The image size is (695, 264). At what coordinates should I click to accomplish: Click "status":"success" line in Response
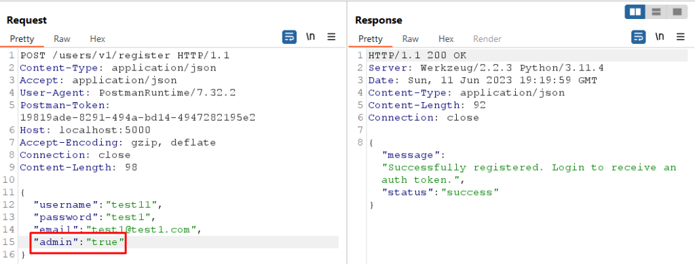tap(440, 192)
